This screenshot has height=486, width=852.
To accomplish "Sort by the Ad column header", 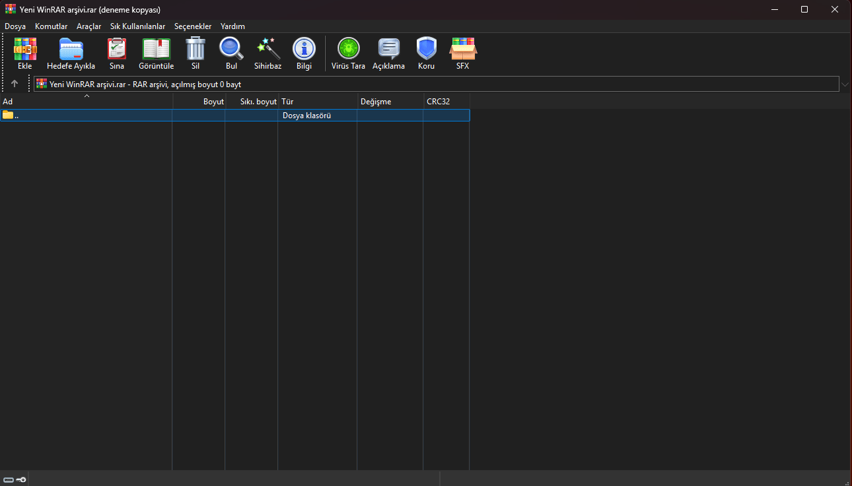I will [87, 102].
